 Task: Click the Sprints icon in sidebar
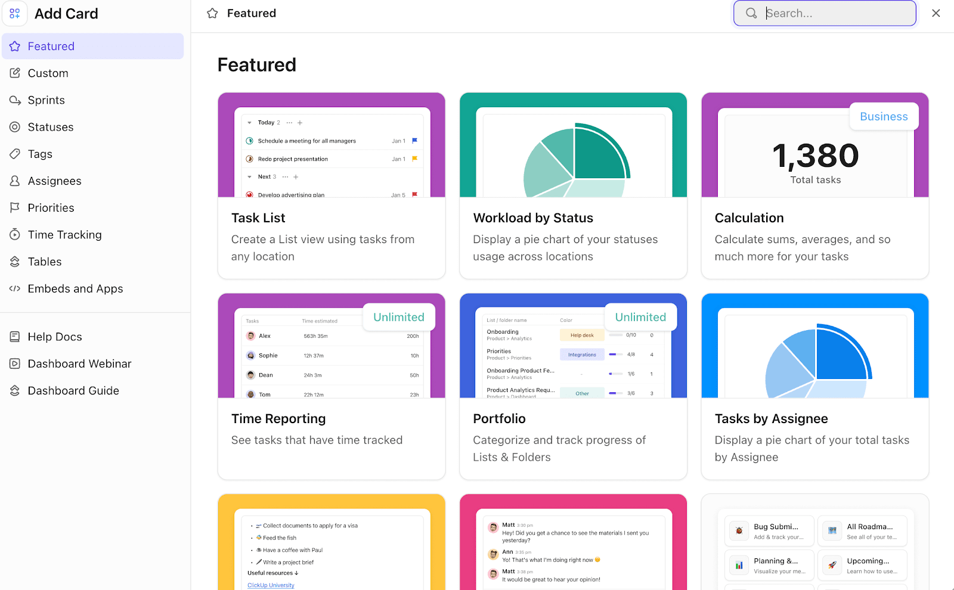point(15,100)
